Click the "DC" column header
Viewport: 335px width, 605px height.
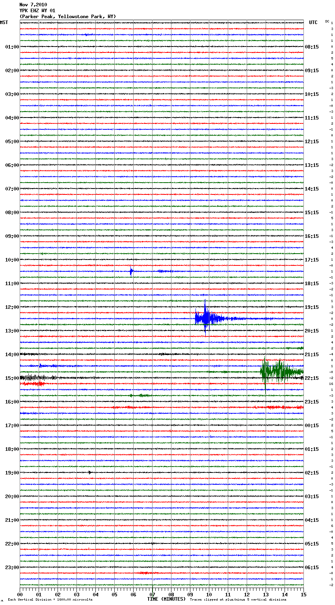[327, 21]
